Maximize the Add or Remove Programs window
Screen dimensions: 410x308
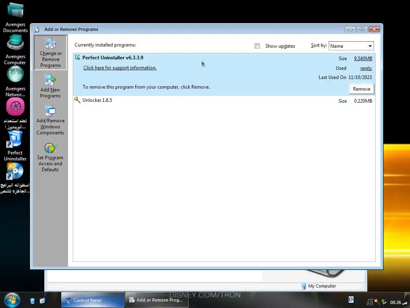362,29
